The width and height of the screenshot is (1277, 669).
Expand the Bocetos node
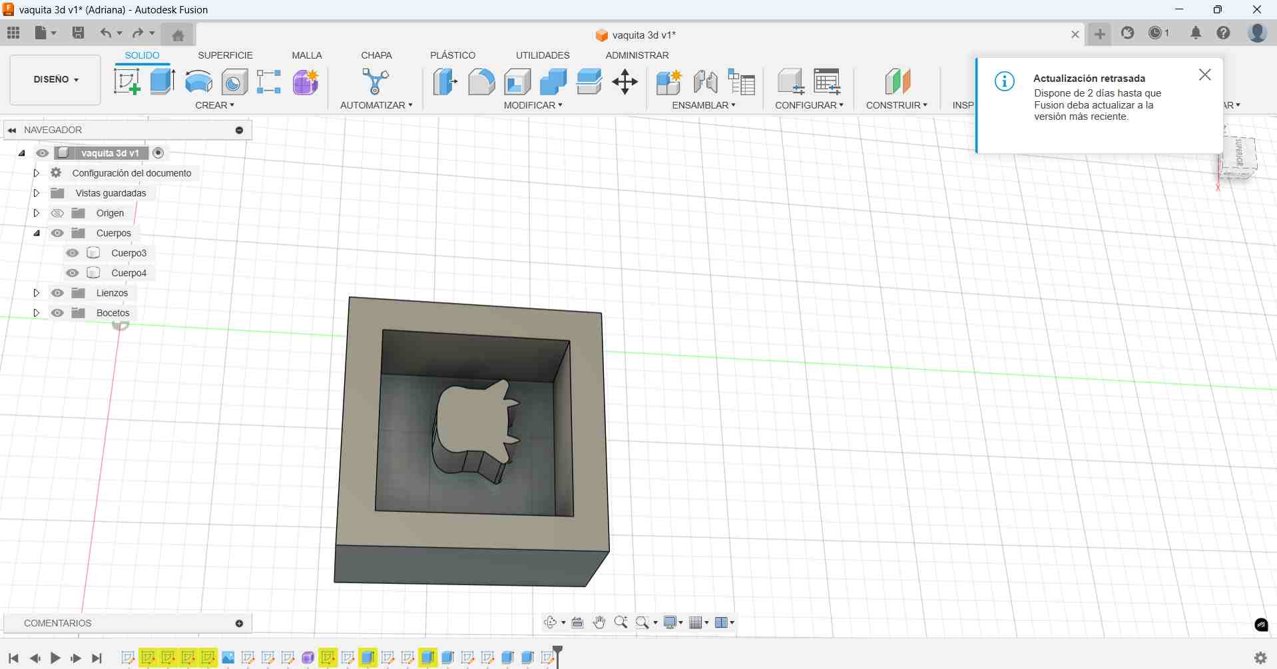pos(37,313)
